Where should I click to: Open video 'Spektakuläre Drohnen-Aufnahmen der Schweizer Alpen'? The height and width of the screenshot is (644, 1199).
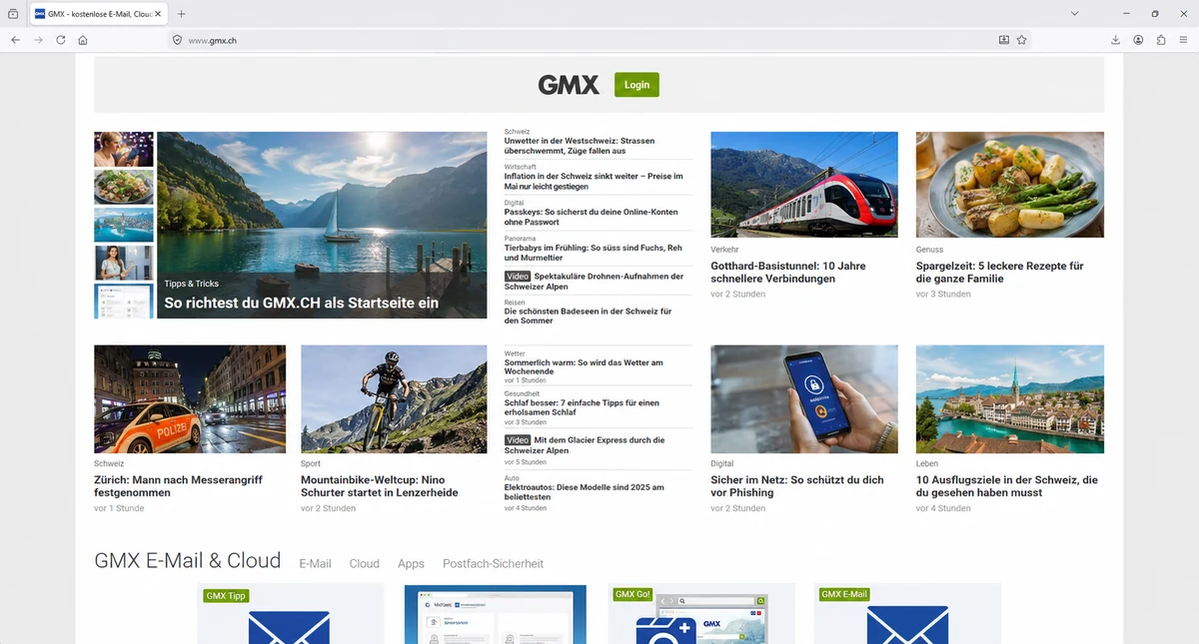595,282
